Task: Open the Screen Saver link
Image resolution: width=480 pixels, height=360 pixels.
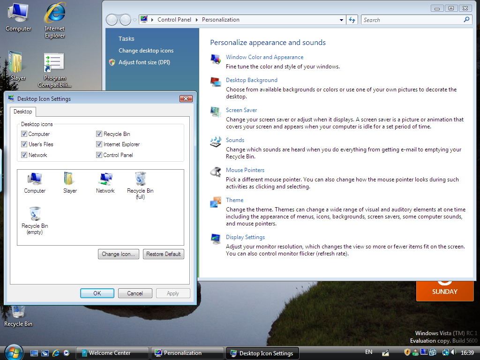Action: pos(241,110)
